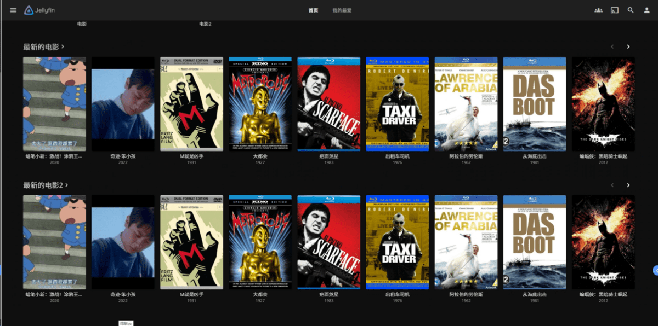
Task: Open the SyncPlay group icon
Action: [x=598, y=10]
